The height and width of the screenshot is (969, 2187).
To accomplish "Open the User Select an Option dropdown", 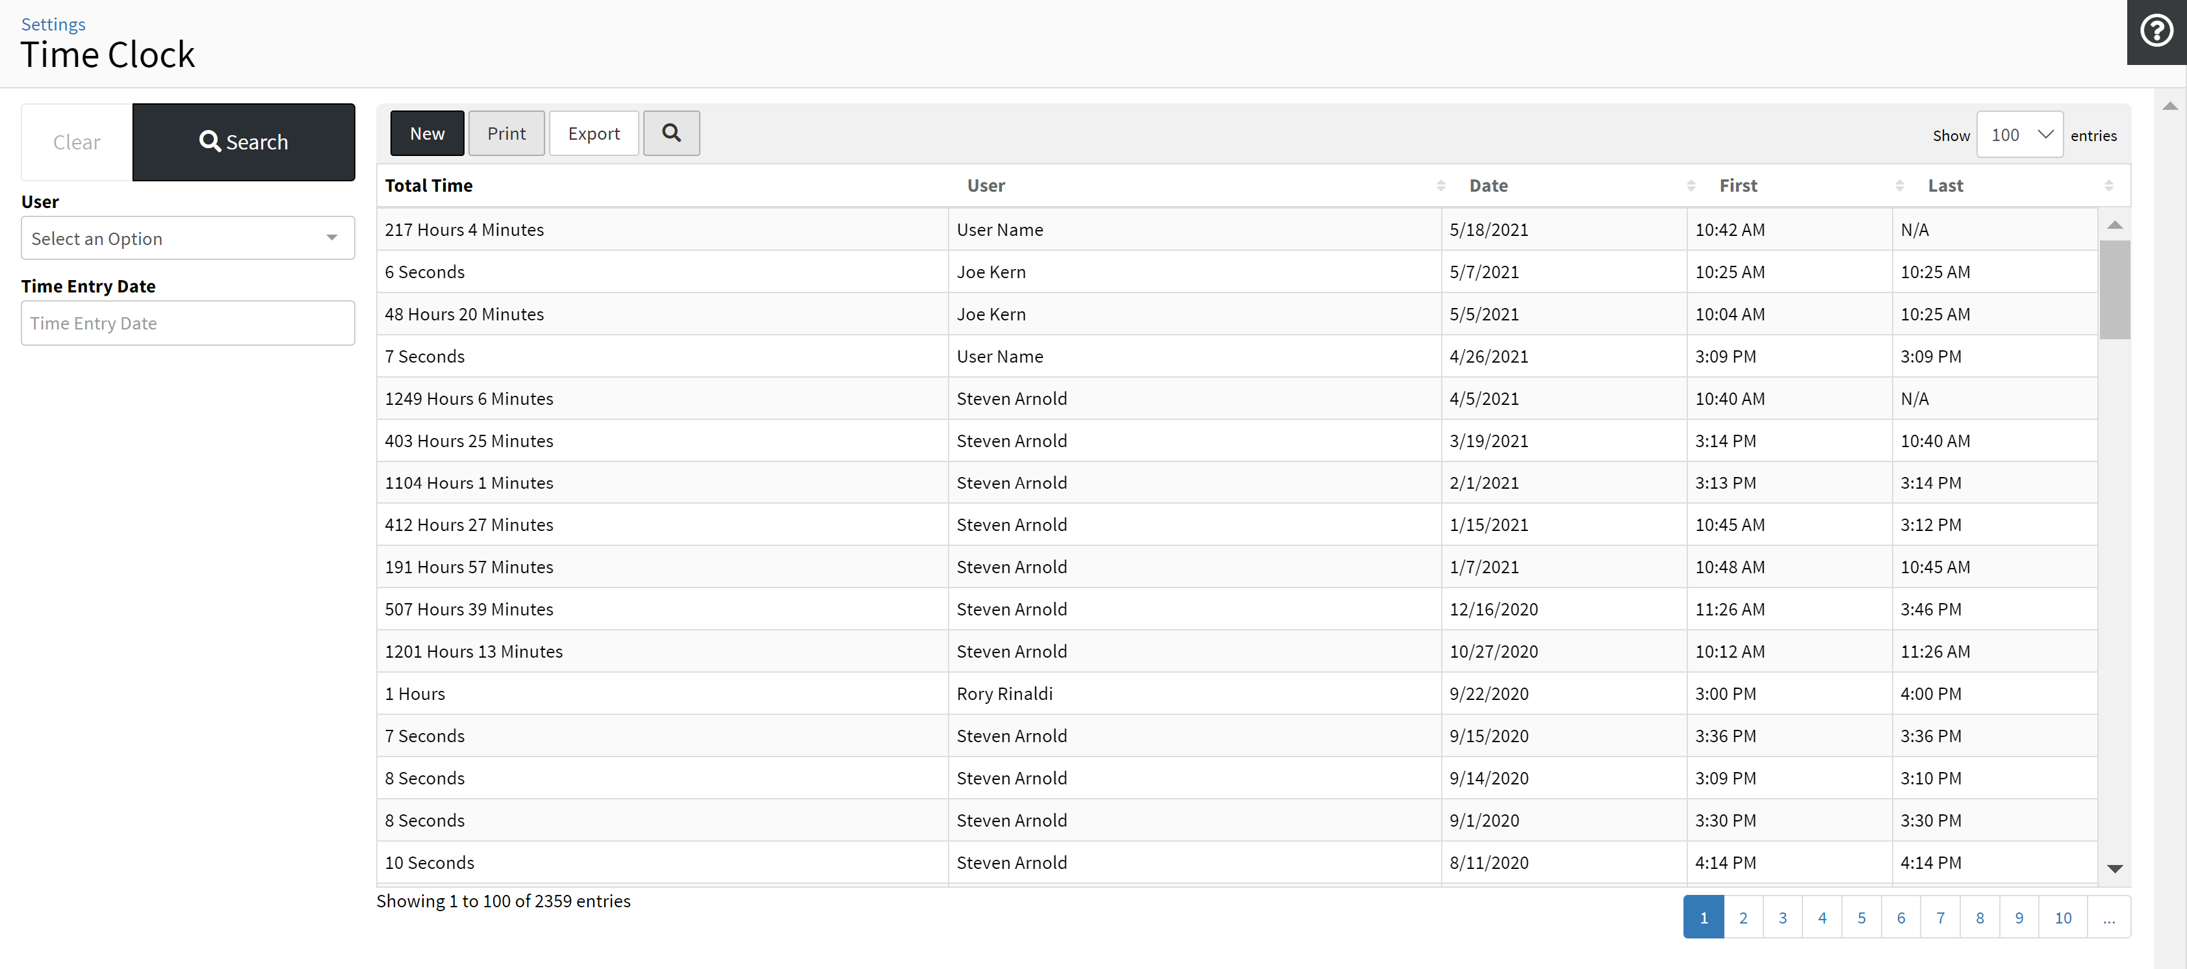I will point(188,239).
